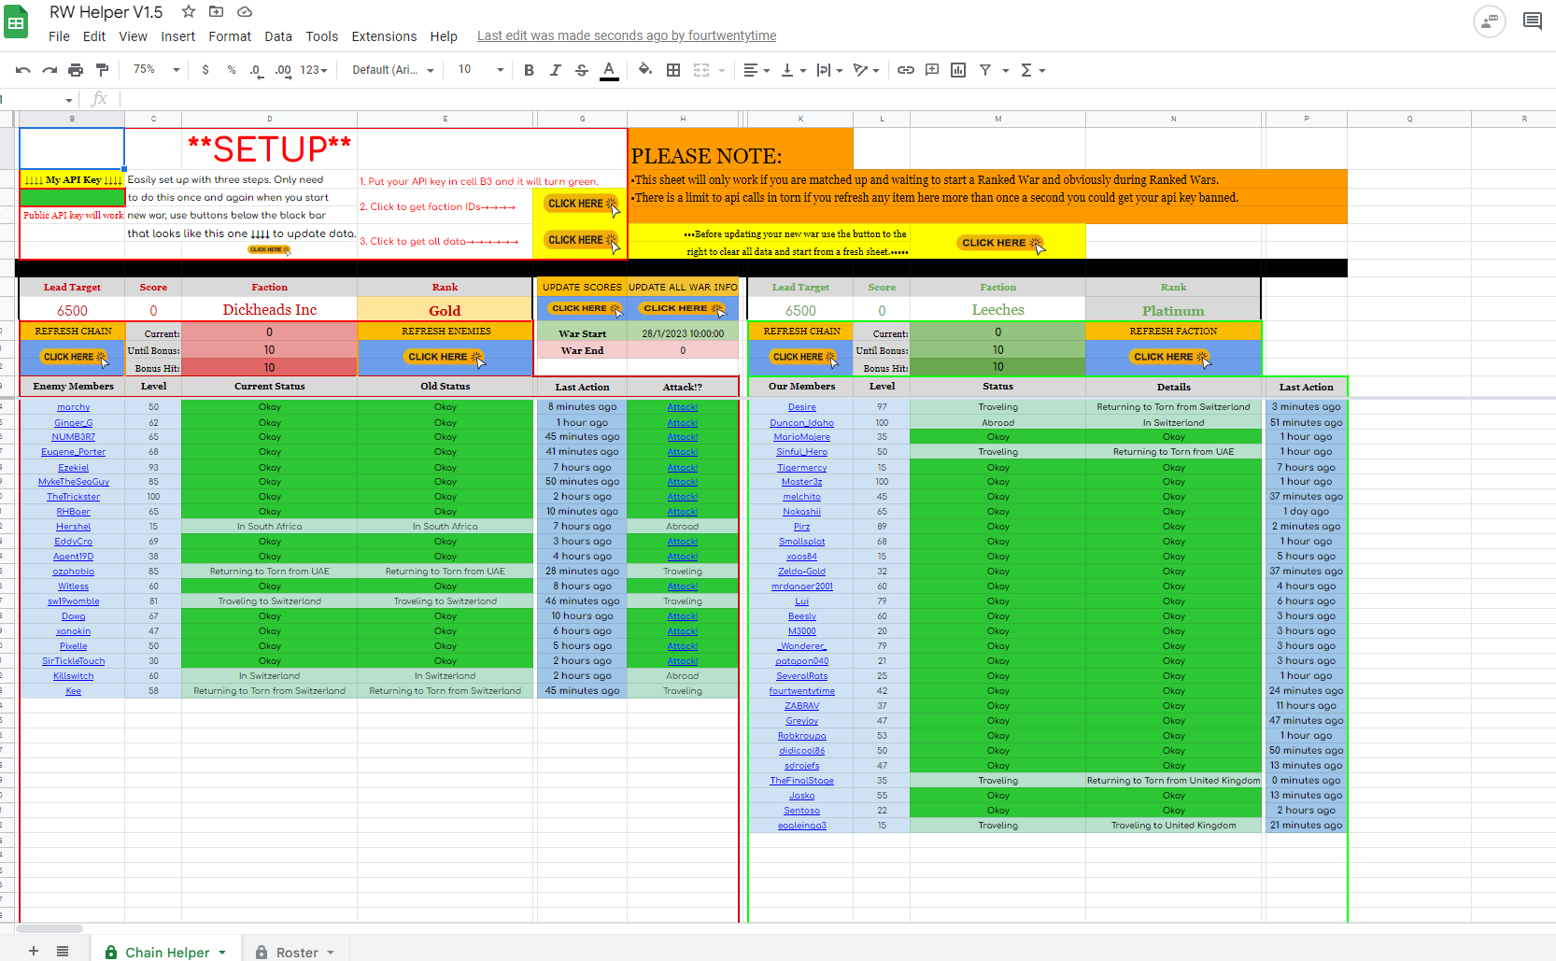Open the Extensions menu

tap(384, 36)
